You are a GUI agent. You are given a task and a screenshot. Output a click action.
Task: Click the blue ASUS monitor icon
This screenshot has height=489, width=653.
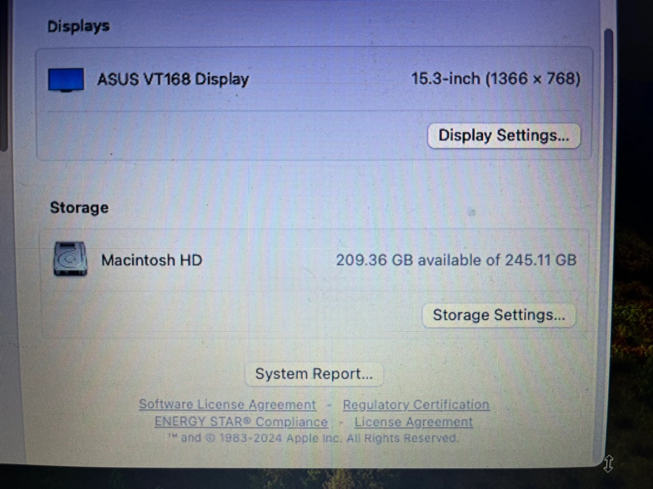[x=66, y=79]
